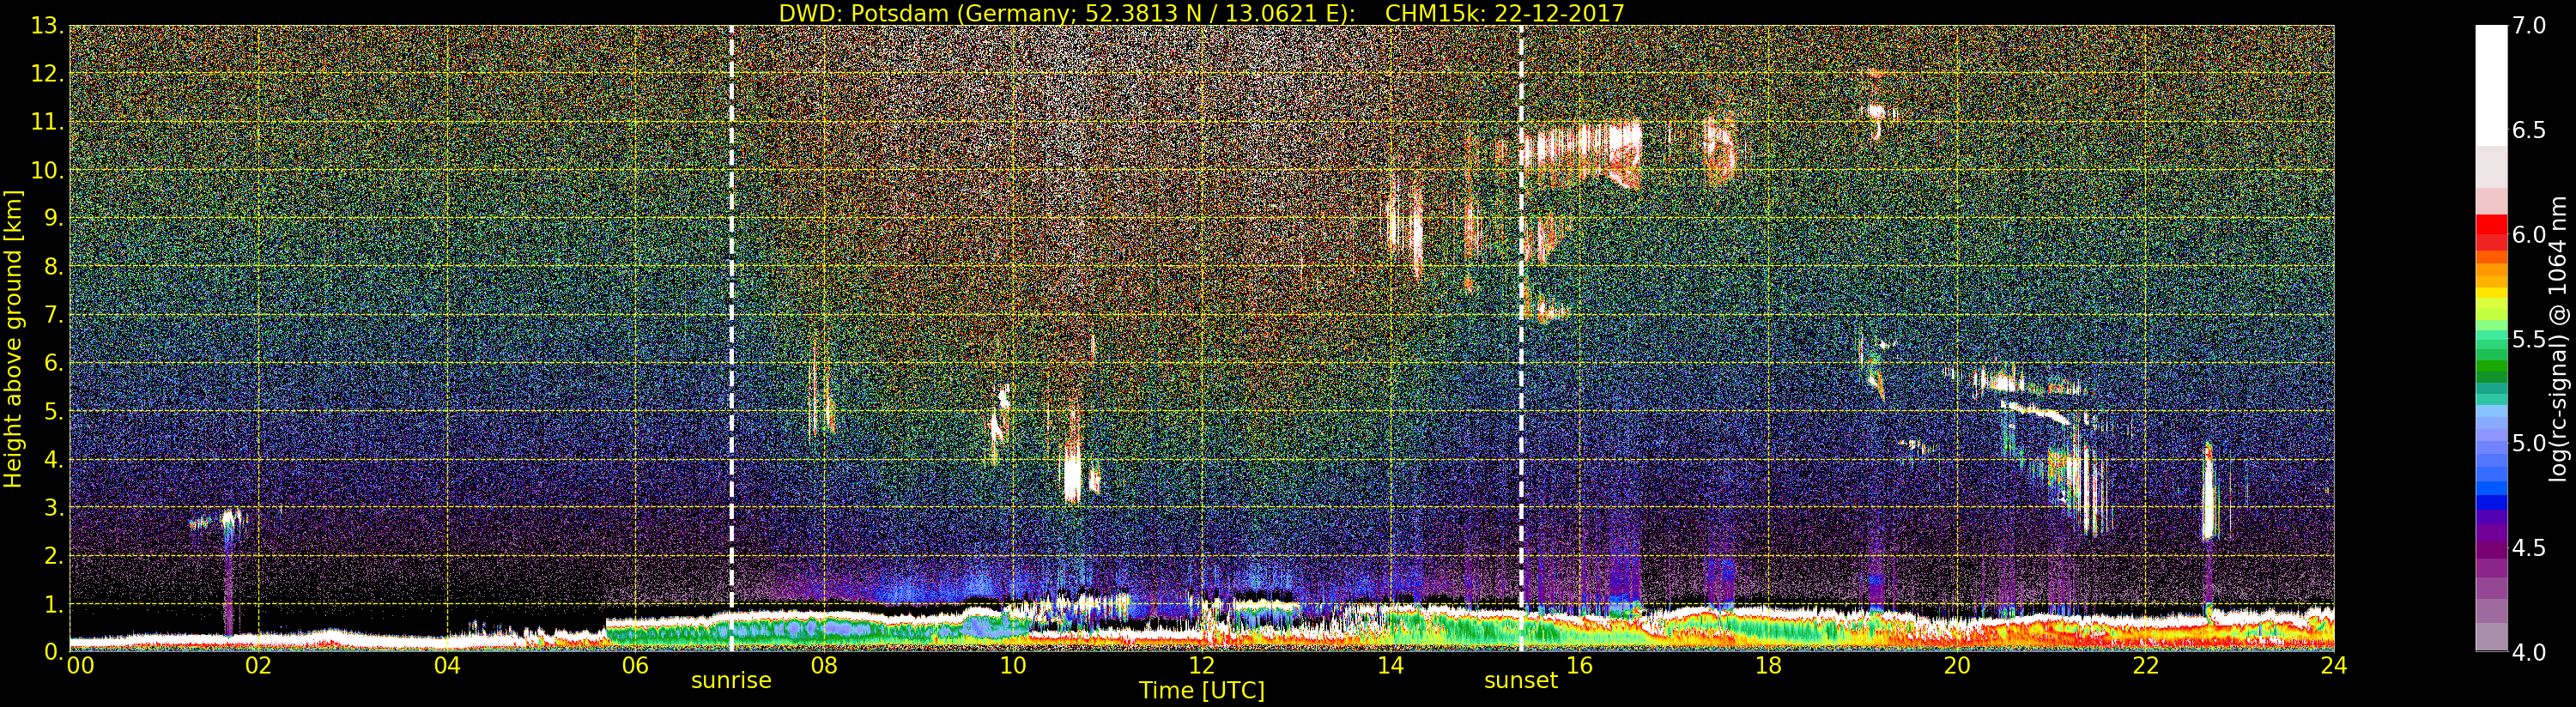Click the time axis tick label '16'

(1579, 666)
